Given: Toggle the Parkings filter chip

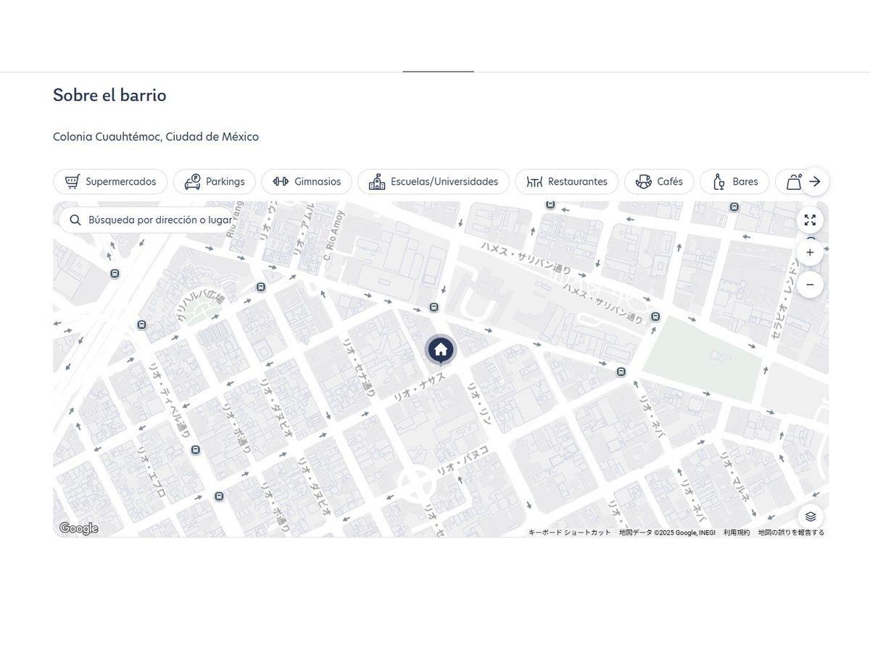Looking at the screenshot, I should point(215,182).
